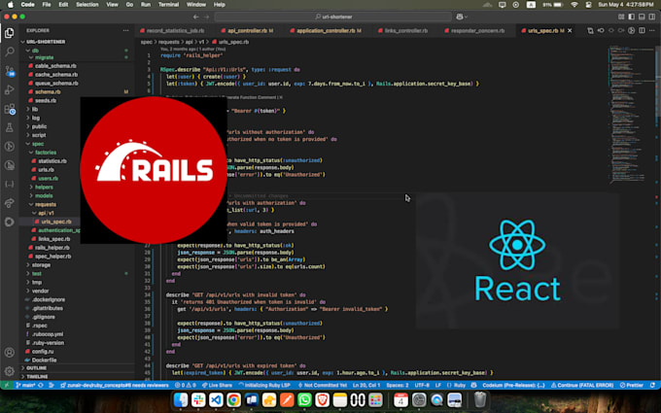Click the UTF-8 encoding in status bar

click(422, 385)
